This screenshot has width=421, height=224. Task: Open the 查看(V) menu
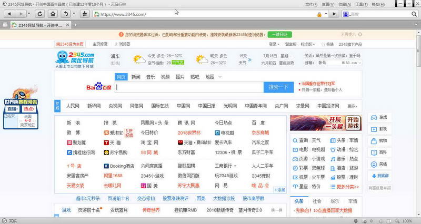[328, 4]
